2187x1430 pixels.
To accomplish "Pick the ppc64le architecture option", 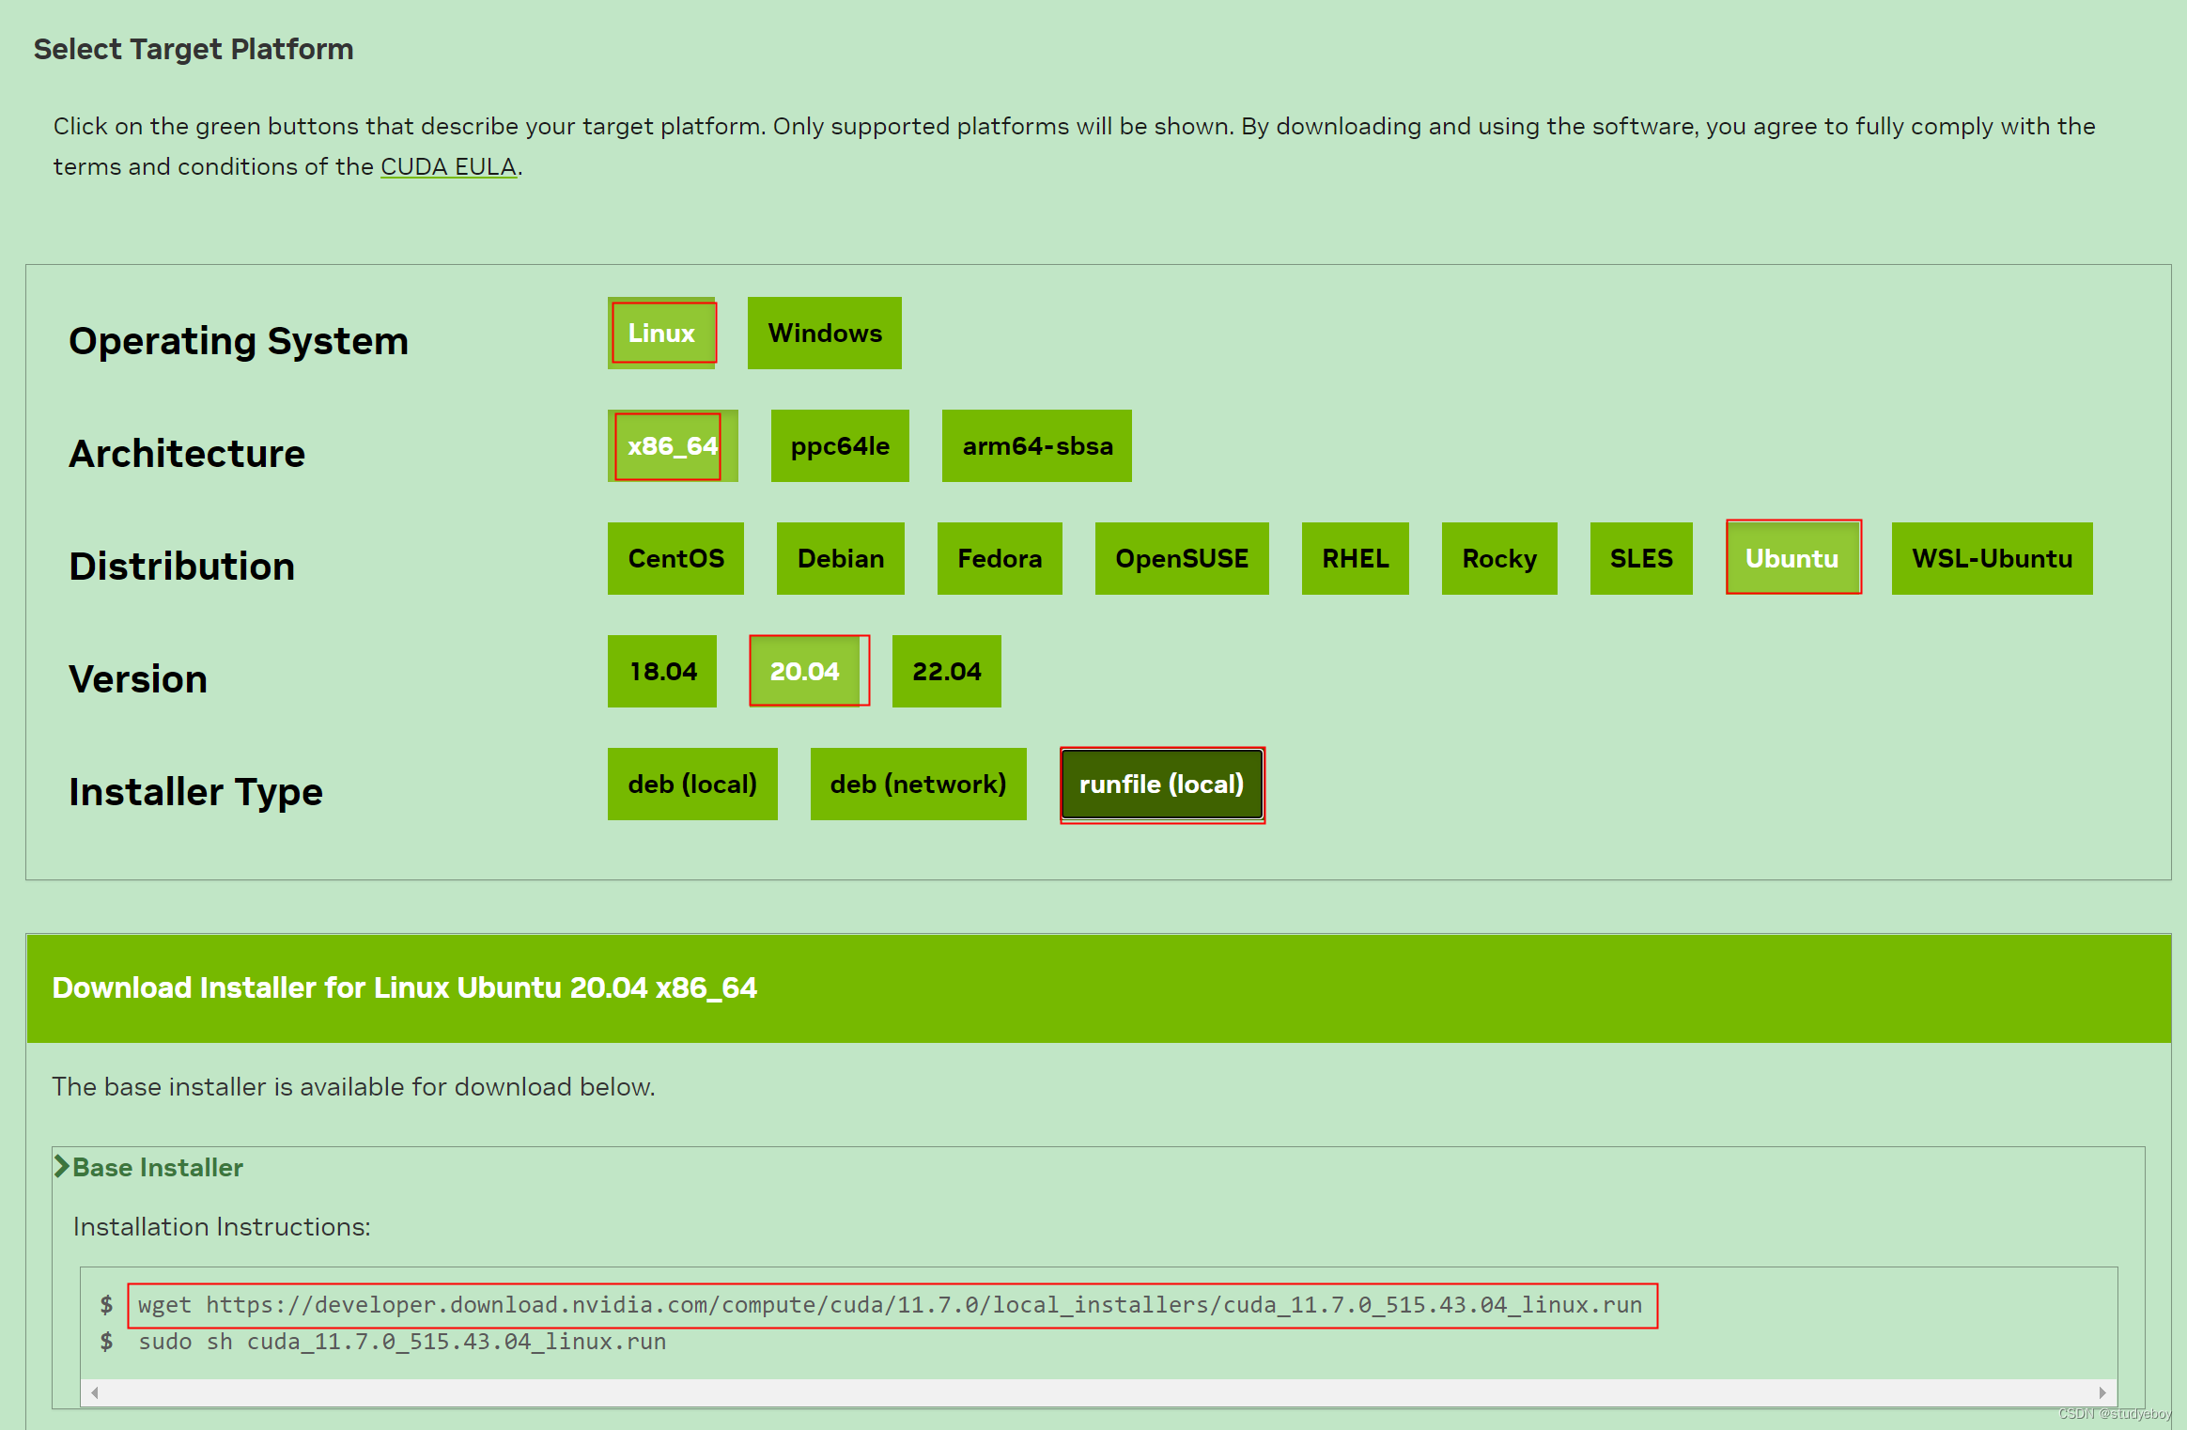I will [840, 446].
